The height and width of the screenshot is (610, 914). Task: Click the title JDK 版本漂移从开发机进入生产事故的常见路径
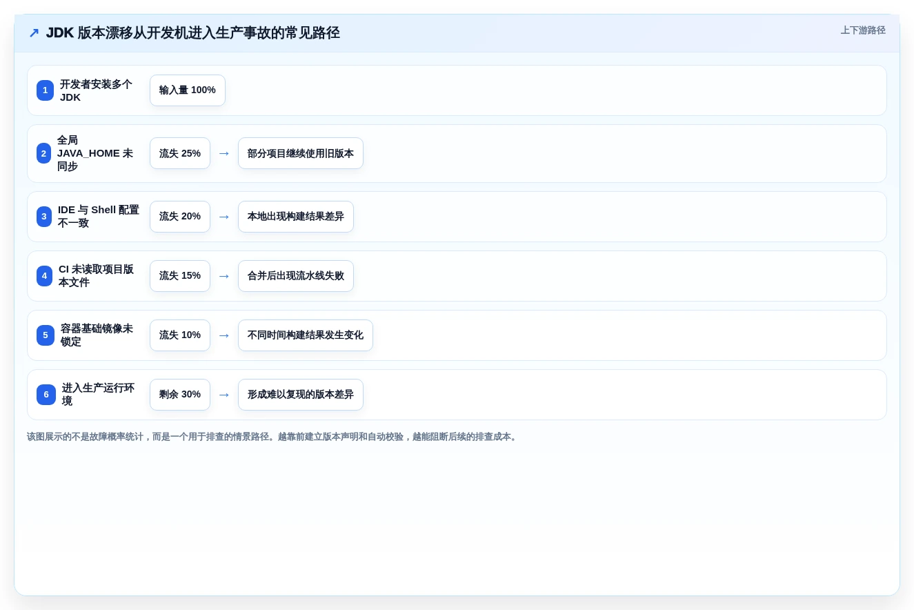coord(193,33)
